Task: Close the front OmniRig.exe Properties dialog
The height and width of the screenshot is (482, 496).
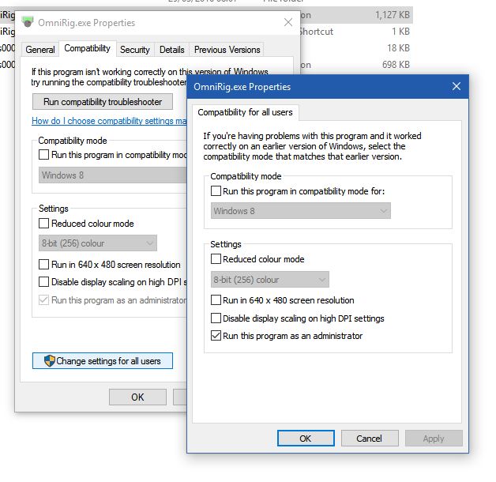Action: 457,86
